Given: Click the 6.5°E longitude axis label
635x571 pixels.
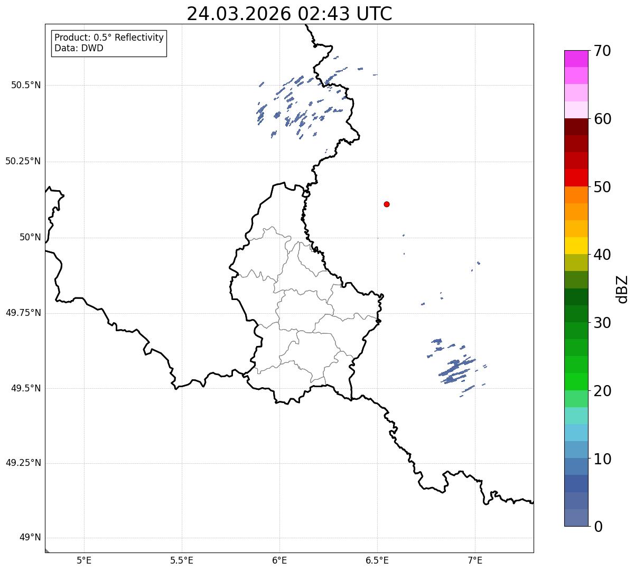Looking at the screenshot, I should point(377,560).
